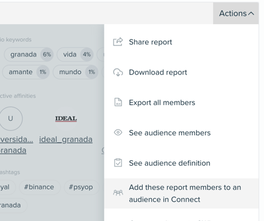Viewport: 264px width, 221px height.
Task: Click the XLS file icon
Action: coord(118,102)
